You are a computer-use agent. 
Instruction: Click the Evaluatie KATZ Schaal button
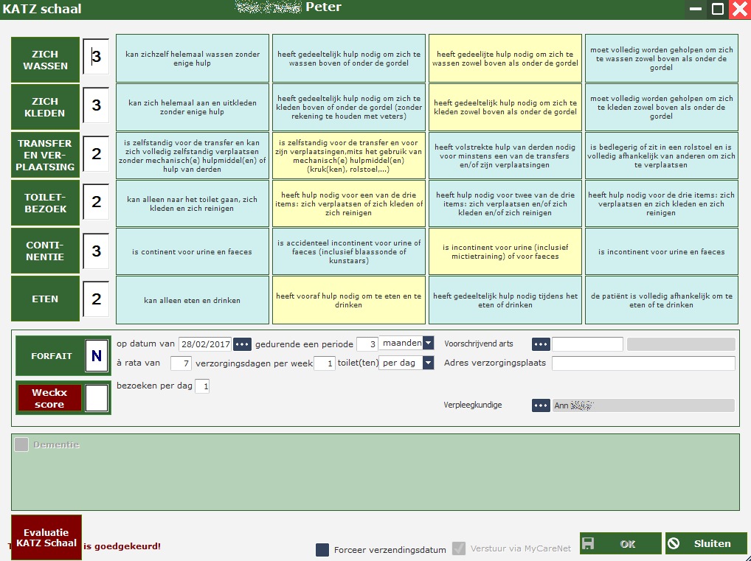(x=46, y=537)
